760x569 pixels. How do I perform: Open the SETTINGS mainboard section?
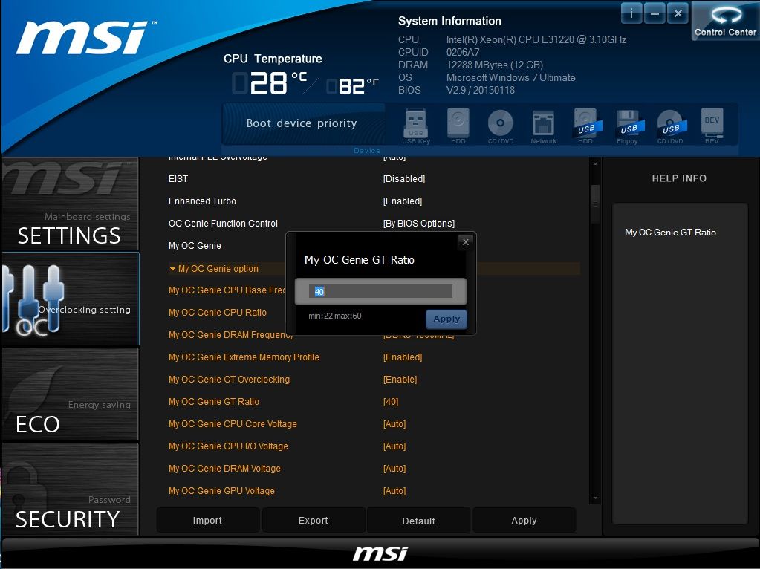click(x=71, y=204)
